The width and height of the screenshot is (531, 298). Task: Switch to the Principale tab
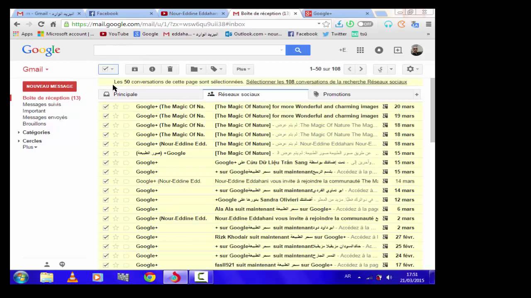(x=151, y=94)
